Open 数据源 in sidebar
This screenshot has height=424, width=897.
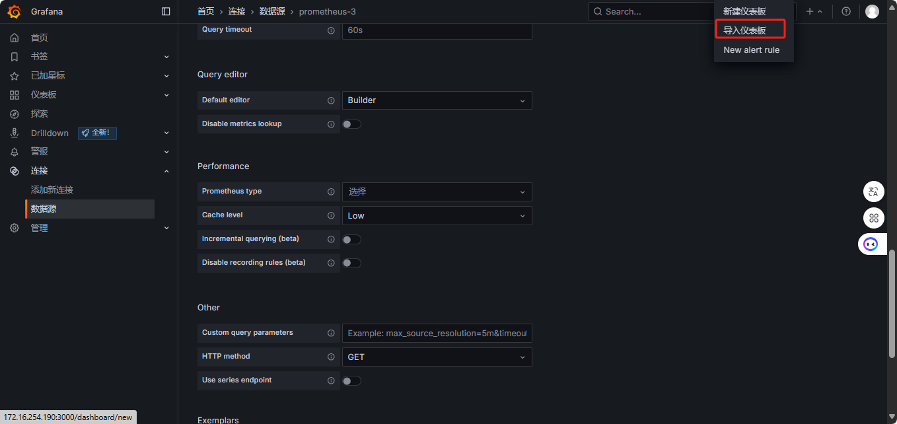click(90, 209)
